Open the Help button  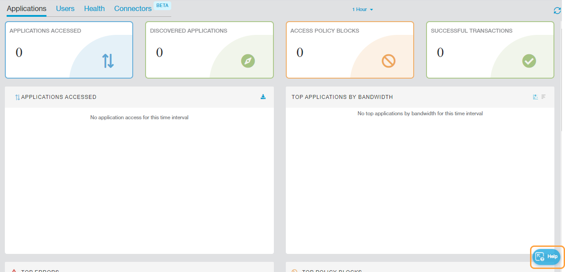coord(547,257)
